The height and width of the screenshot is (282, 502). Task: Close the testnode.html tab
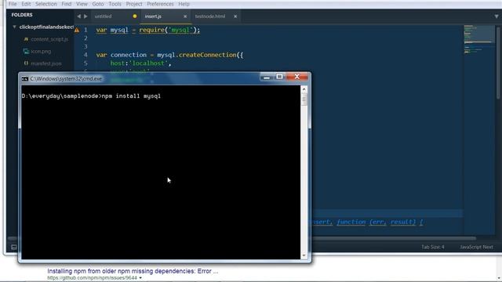pos(235,16)
